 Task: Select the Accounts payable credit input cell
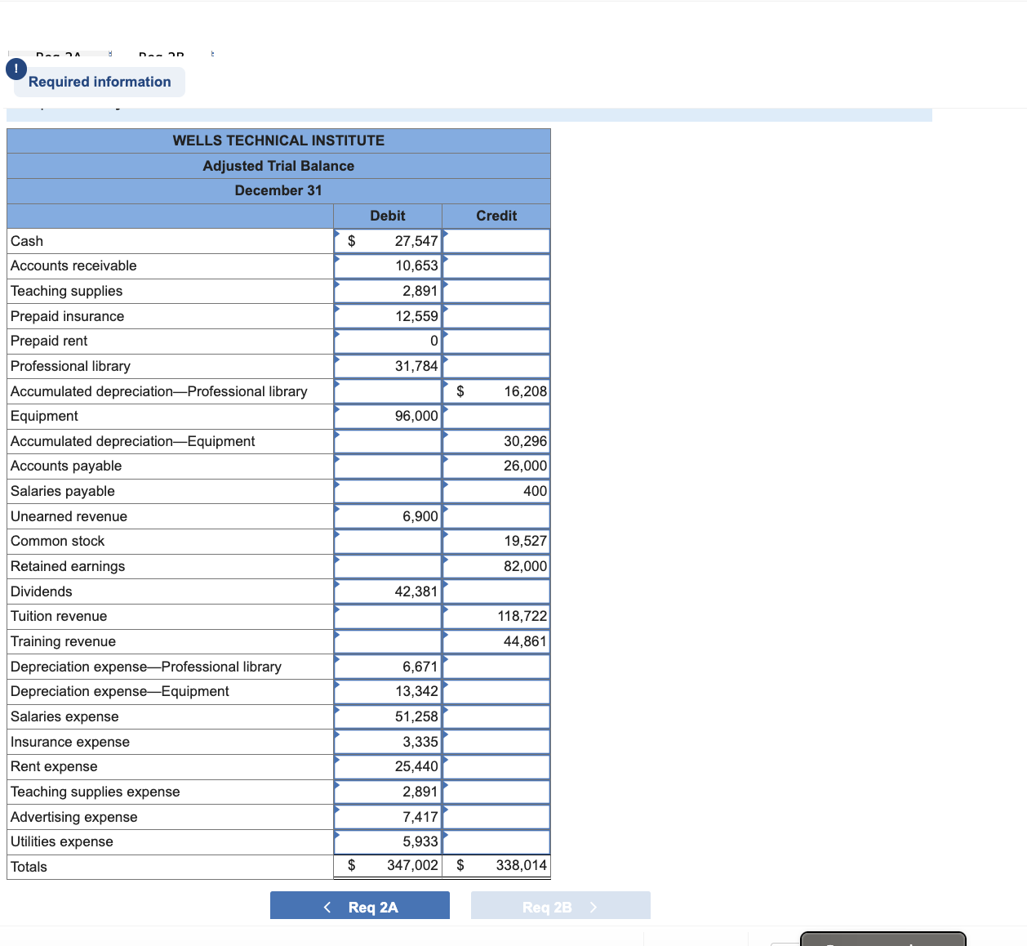[498, 466]
